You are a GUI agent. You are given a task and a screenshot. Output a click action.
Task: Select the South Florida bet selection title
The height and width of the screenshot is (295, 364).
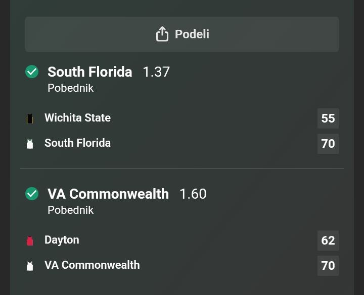(89, 72)
